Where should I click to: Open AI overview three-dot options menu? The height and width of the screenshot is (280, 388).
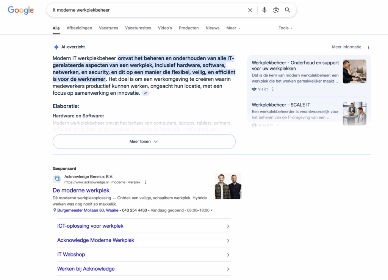(368, 47)
